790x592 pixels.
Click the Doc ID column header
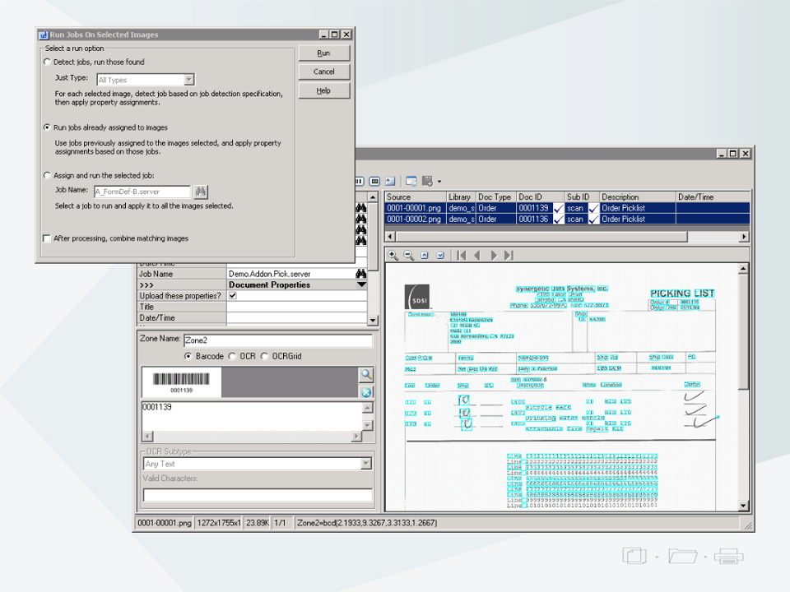(540, 197)
